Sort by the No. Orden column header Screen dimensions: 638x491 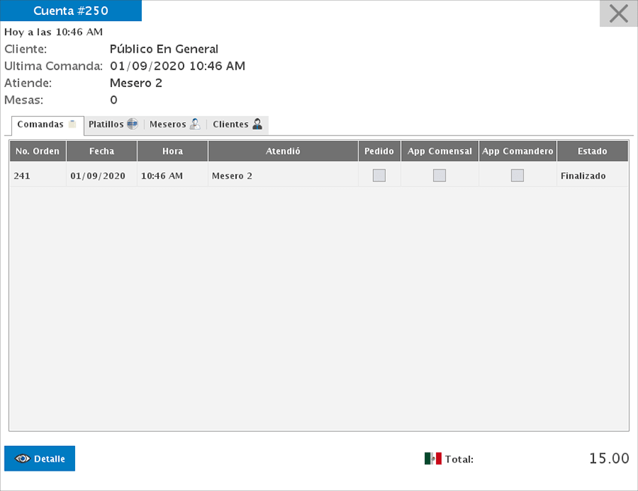pyautogui.click(x=38, y=151)
